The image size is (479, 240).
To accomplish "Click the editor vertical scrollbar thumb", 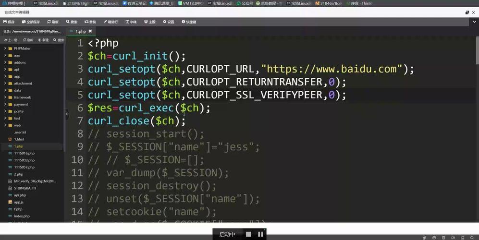I will point(477,51).
